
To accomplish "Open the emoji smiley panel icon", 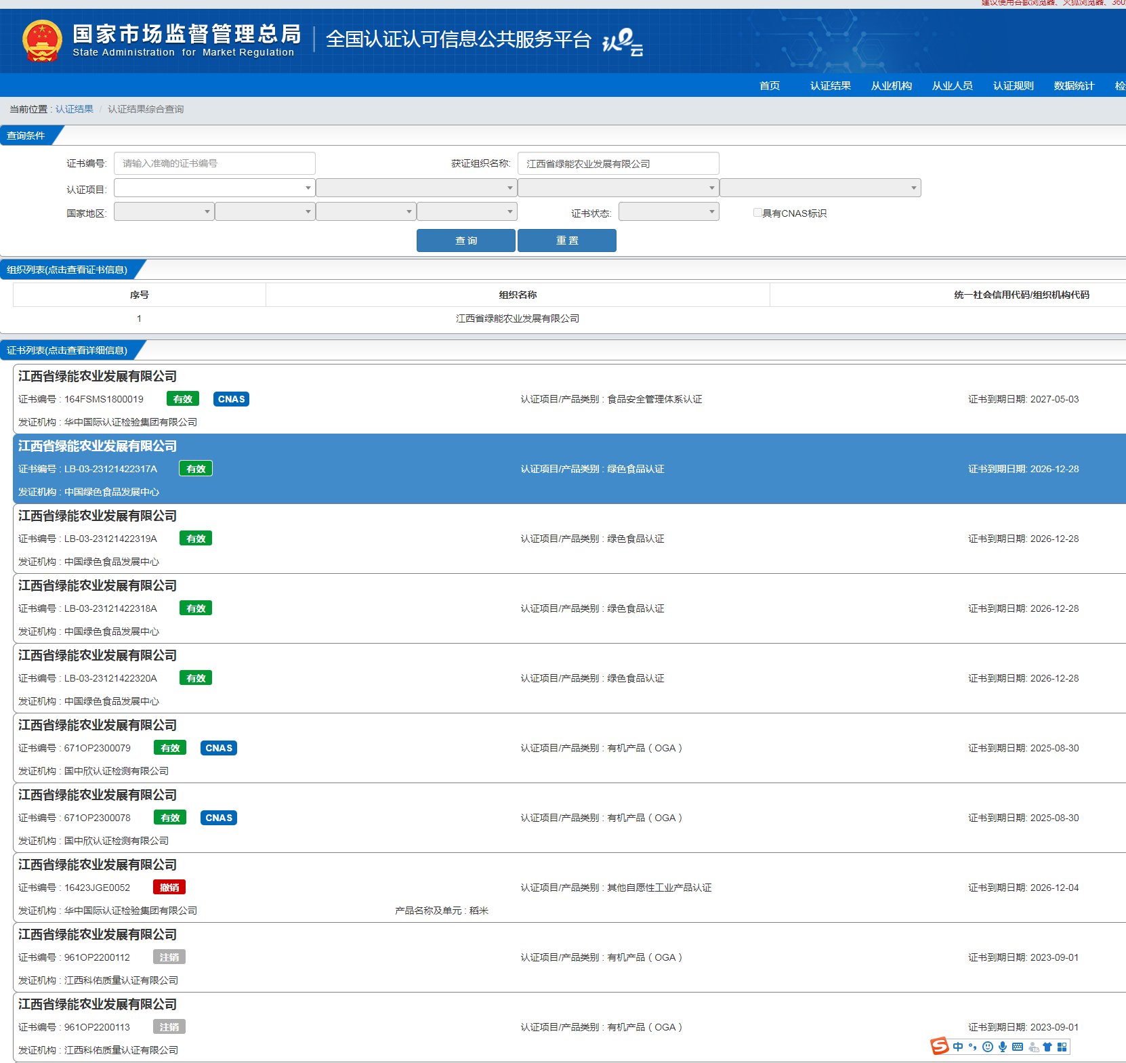I will coord(988,1047).
